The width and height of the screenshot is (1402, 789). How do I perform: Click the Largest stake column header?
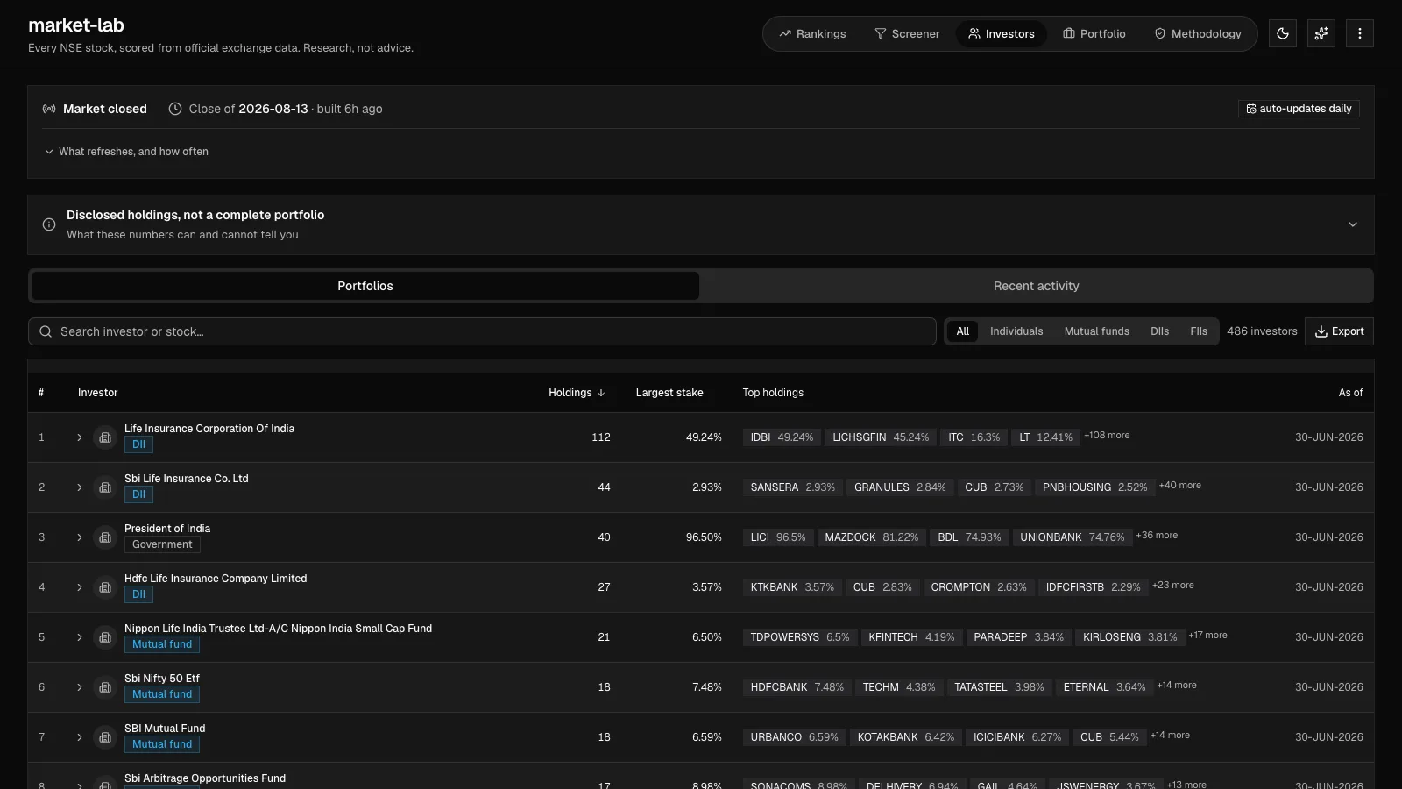669,393
